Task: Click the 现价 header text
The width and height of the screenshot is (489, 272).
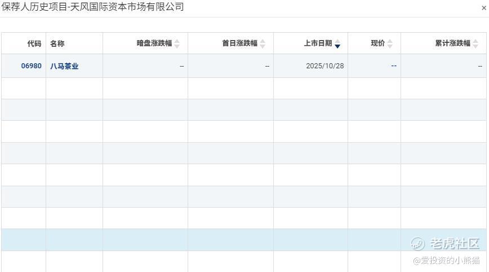Action: click(x=377, y=43)
